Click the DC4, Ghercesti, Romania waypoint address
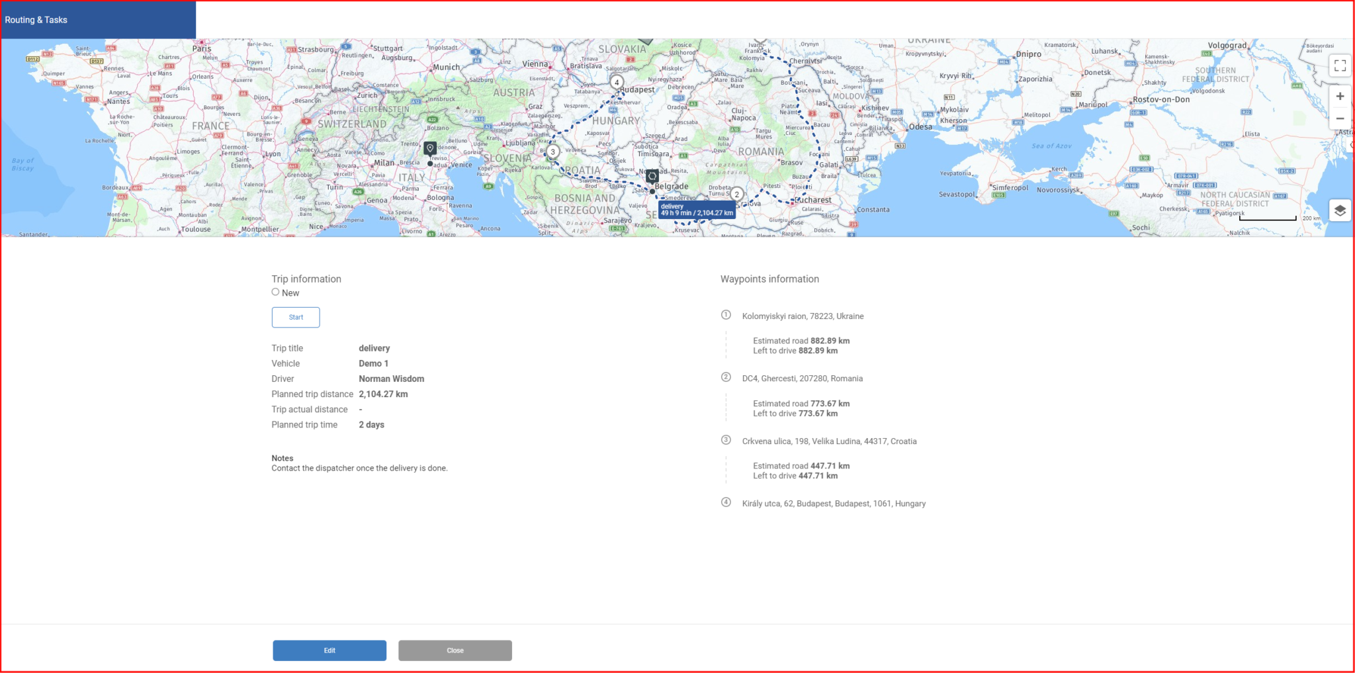The height and width of the screenshot is (673, 1355). [x=802, y=379]
